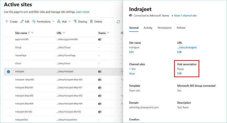227x123 pixels.
Task: Open View 1 channel site link
Action: pos(185,15)
